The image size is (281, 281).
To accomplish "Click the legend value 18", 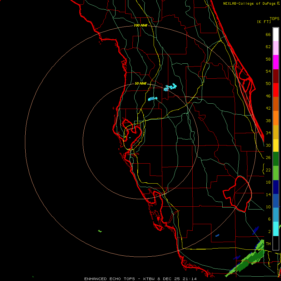I will [268, 182].
